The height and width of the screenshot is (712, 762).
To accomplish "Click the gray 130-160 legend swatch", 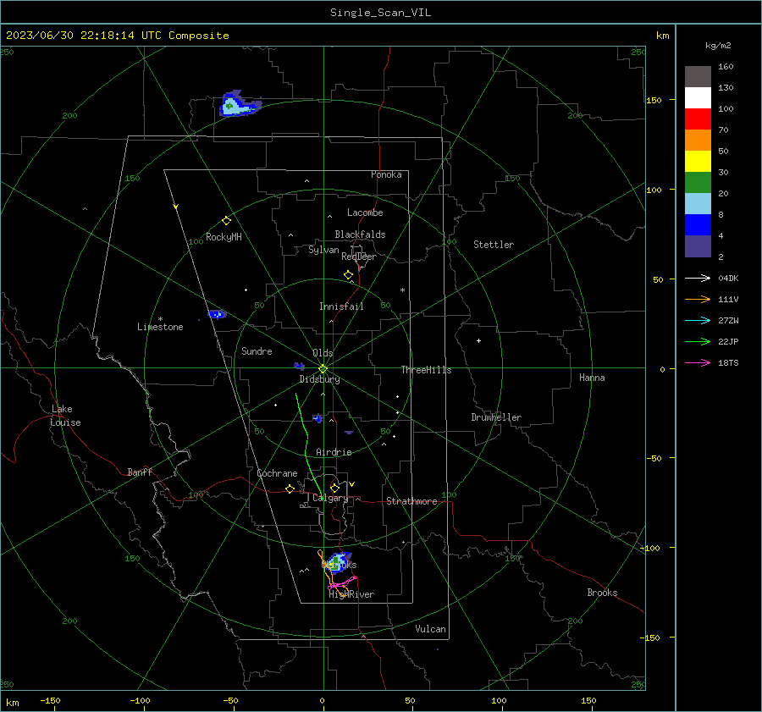I will (x=698, y=77).
